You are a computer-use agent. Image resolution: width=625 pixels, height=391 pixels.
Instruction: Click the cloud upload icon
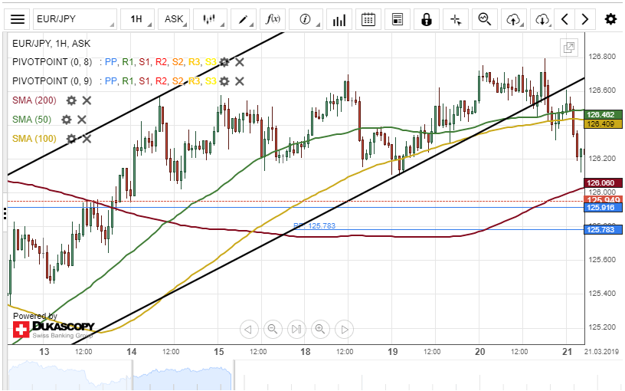tap(514, 19)
